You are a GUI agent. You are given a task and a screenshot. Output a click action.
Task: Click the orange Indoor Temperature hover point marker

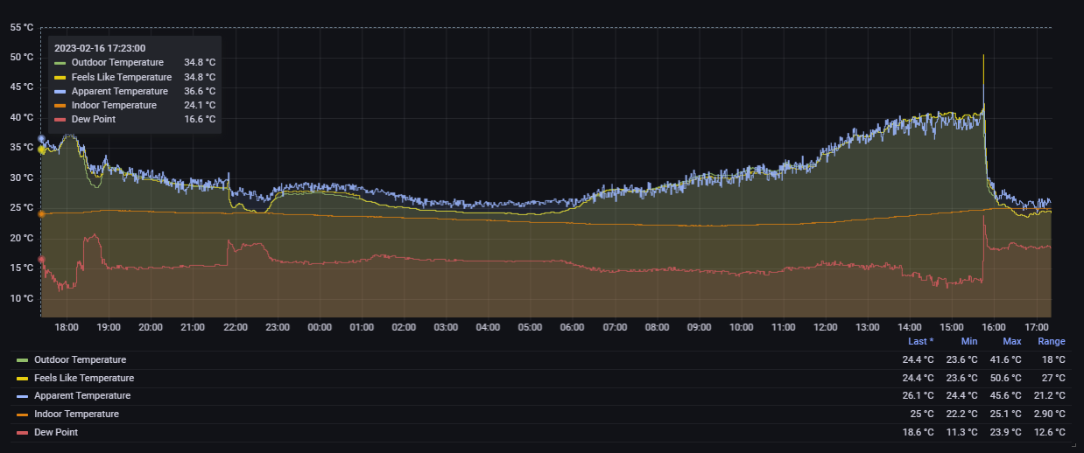coord(41,213)
